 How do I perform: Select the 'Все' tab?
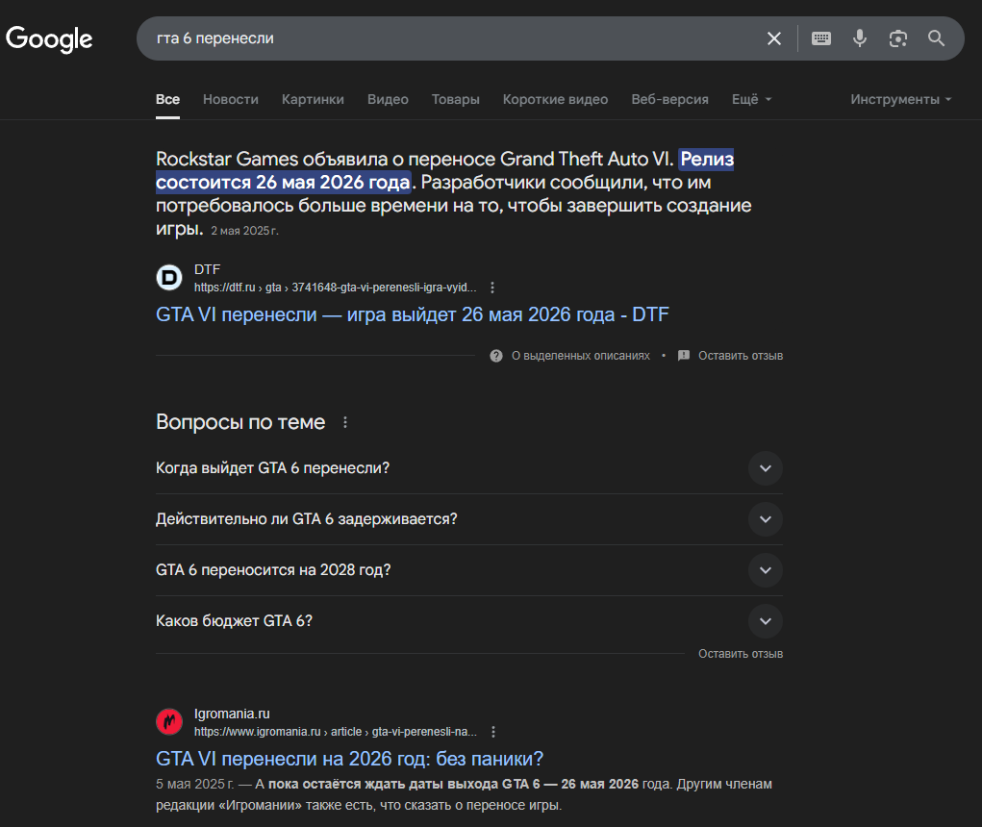(x=168, y=100)
